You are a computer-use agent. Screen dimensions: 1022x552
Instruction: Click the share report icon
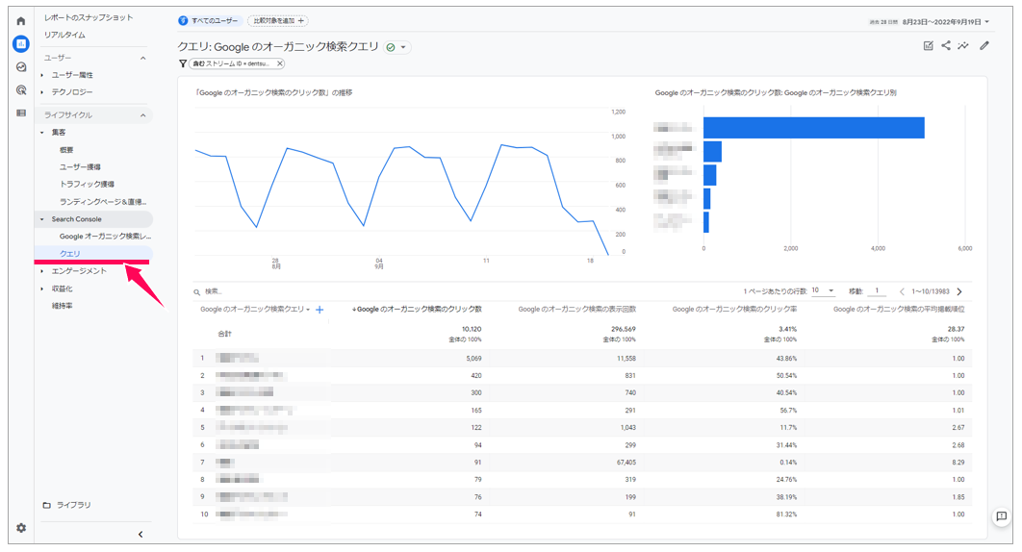946,45
